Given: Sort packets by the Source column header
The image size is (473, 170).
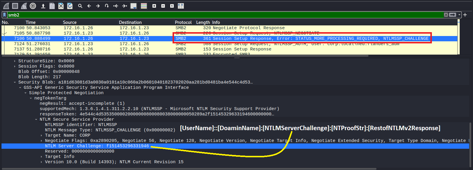Looking at the screenshot, I should click(70, 22).
